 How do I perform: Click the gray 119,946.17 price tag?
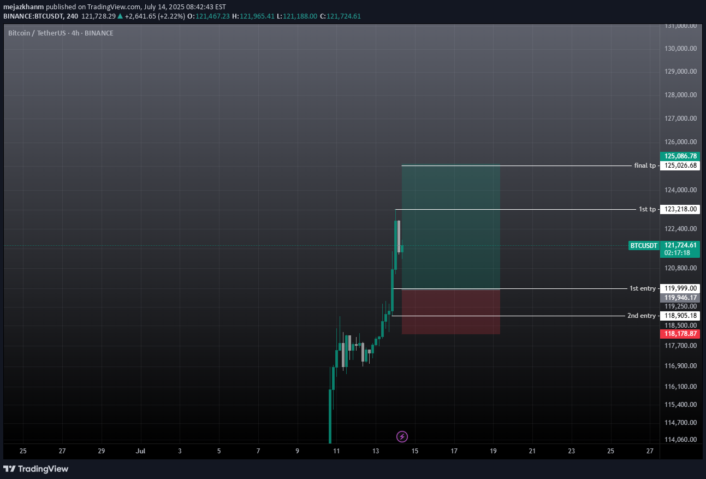pyautogui.click(x=680, y=298)
